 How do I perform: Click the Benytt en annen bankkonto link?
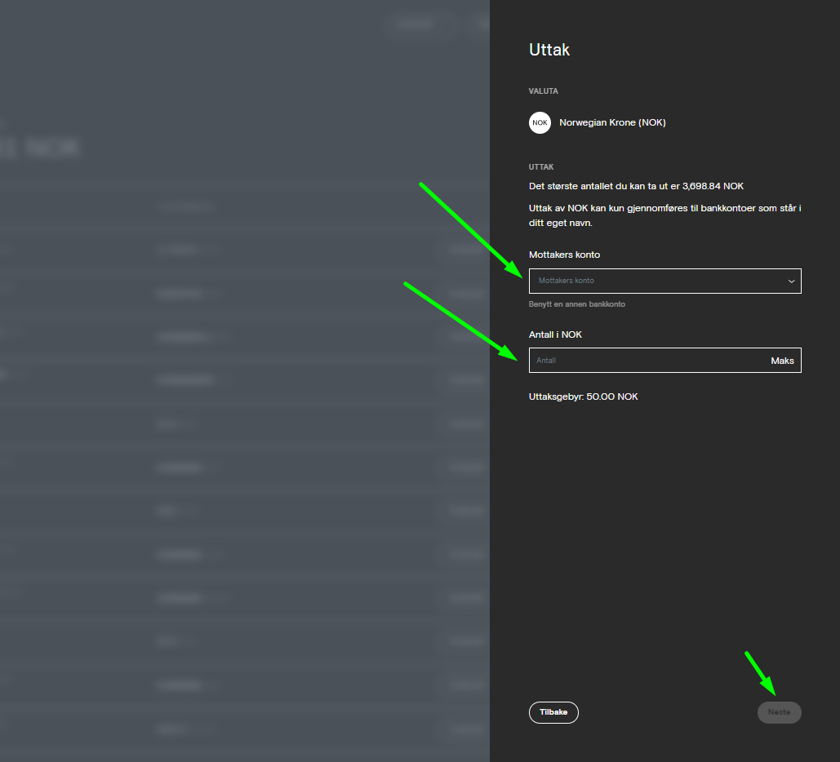[x=577, y=304]
